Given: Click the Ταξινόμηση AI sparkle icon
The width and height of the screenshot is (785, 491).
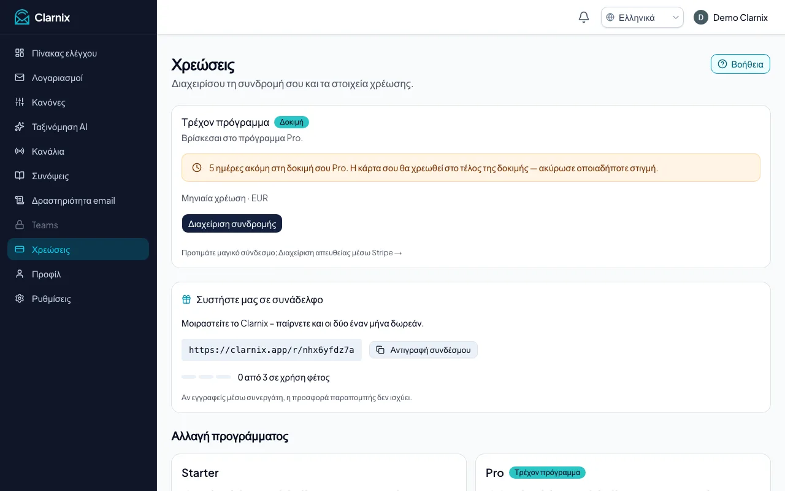Looking at the screenshot, I should [20, 126].
